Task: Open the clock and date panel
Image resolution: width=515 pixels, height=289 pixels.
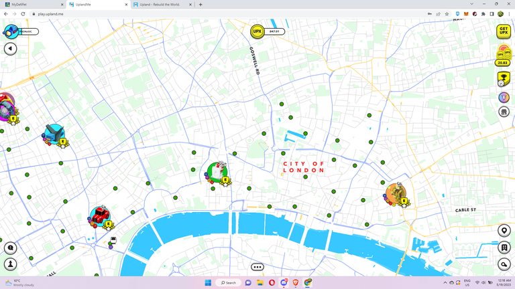Action: point(504,282)
